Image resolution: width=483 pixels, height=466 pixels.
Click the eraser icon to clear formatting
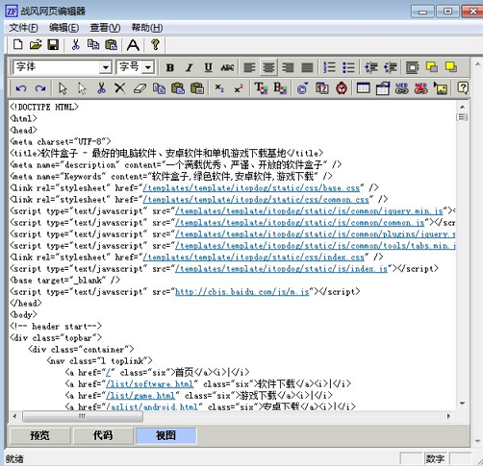140,88
